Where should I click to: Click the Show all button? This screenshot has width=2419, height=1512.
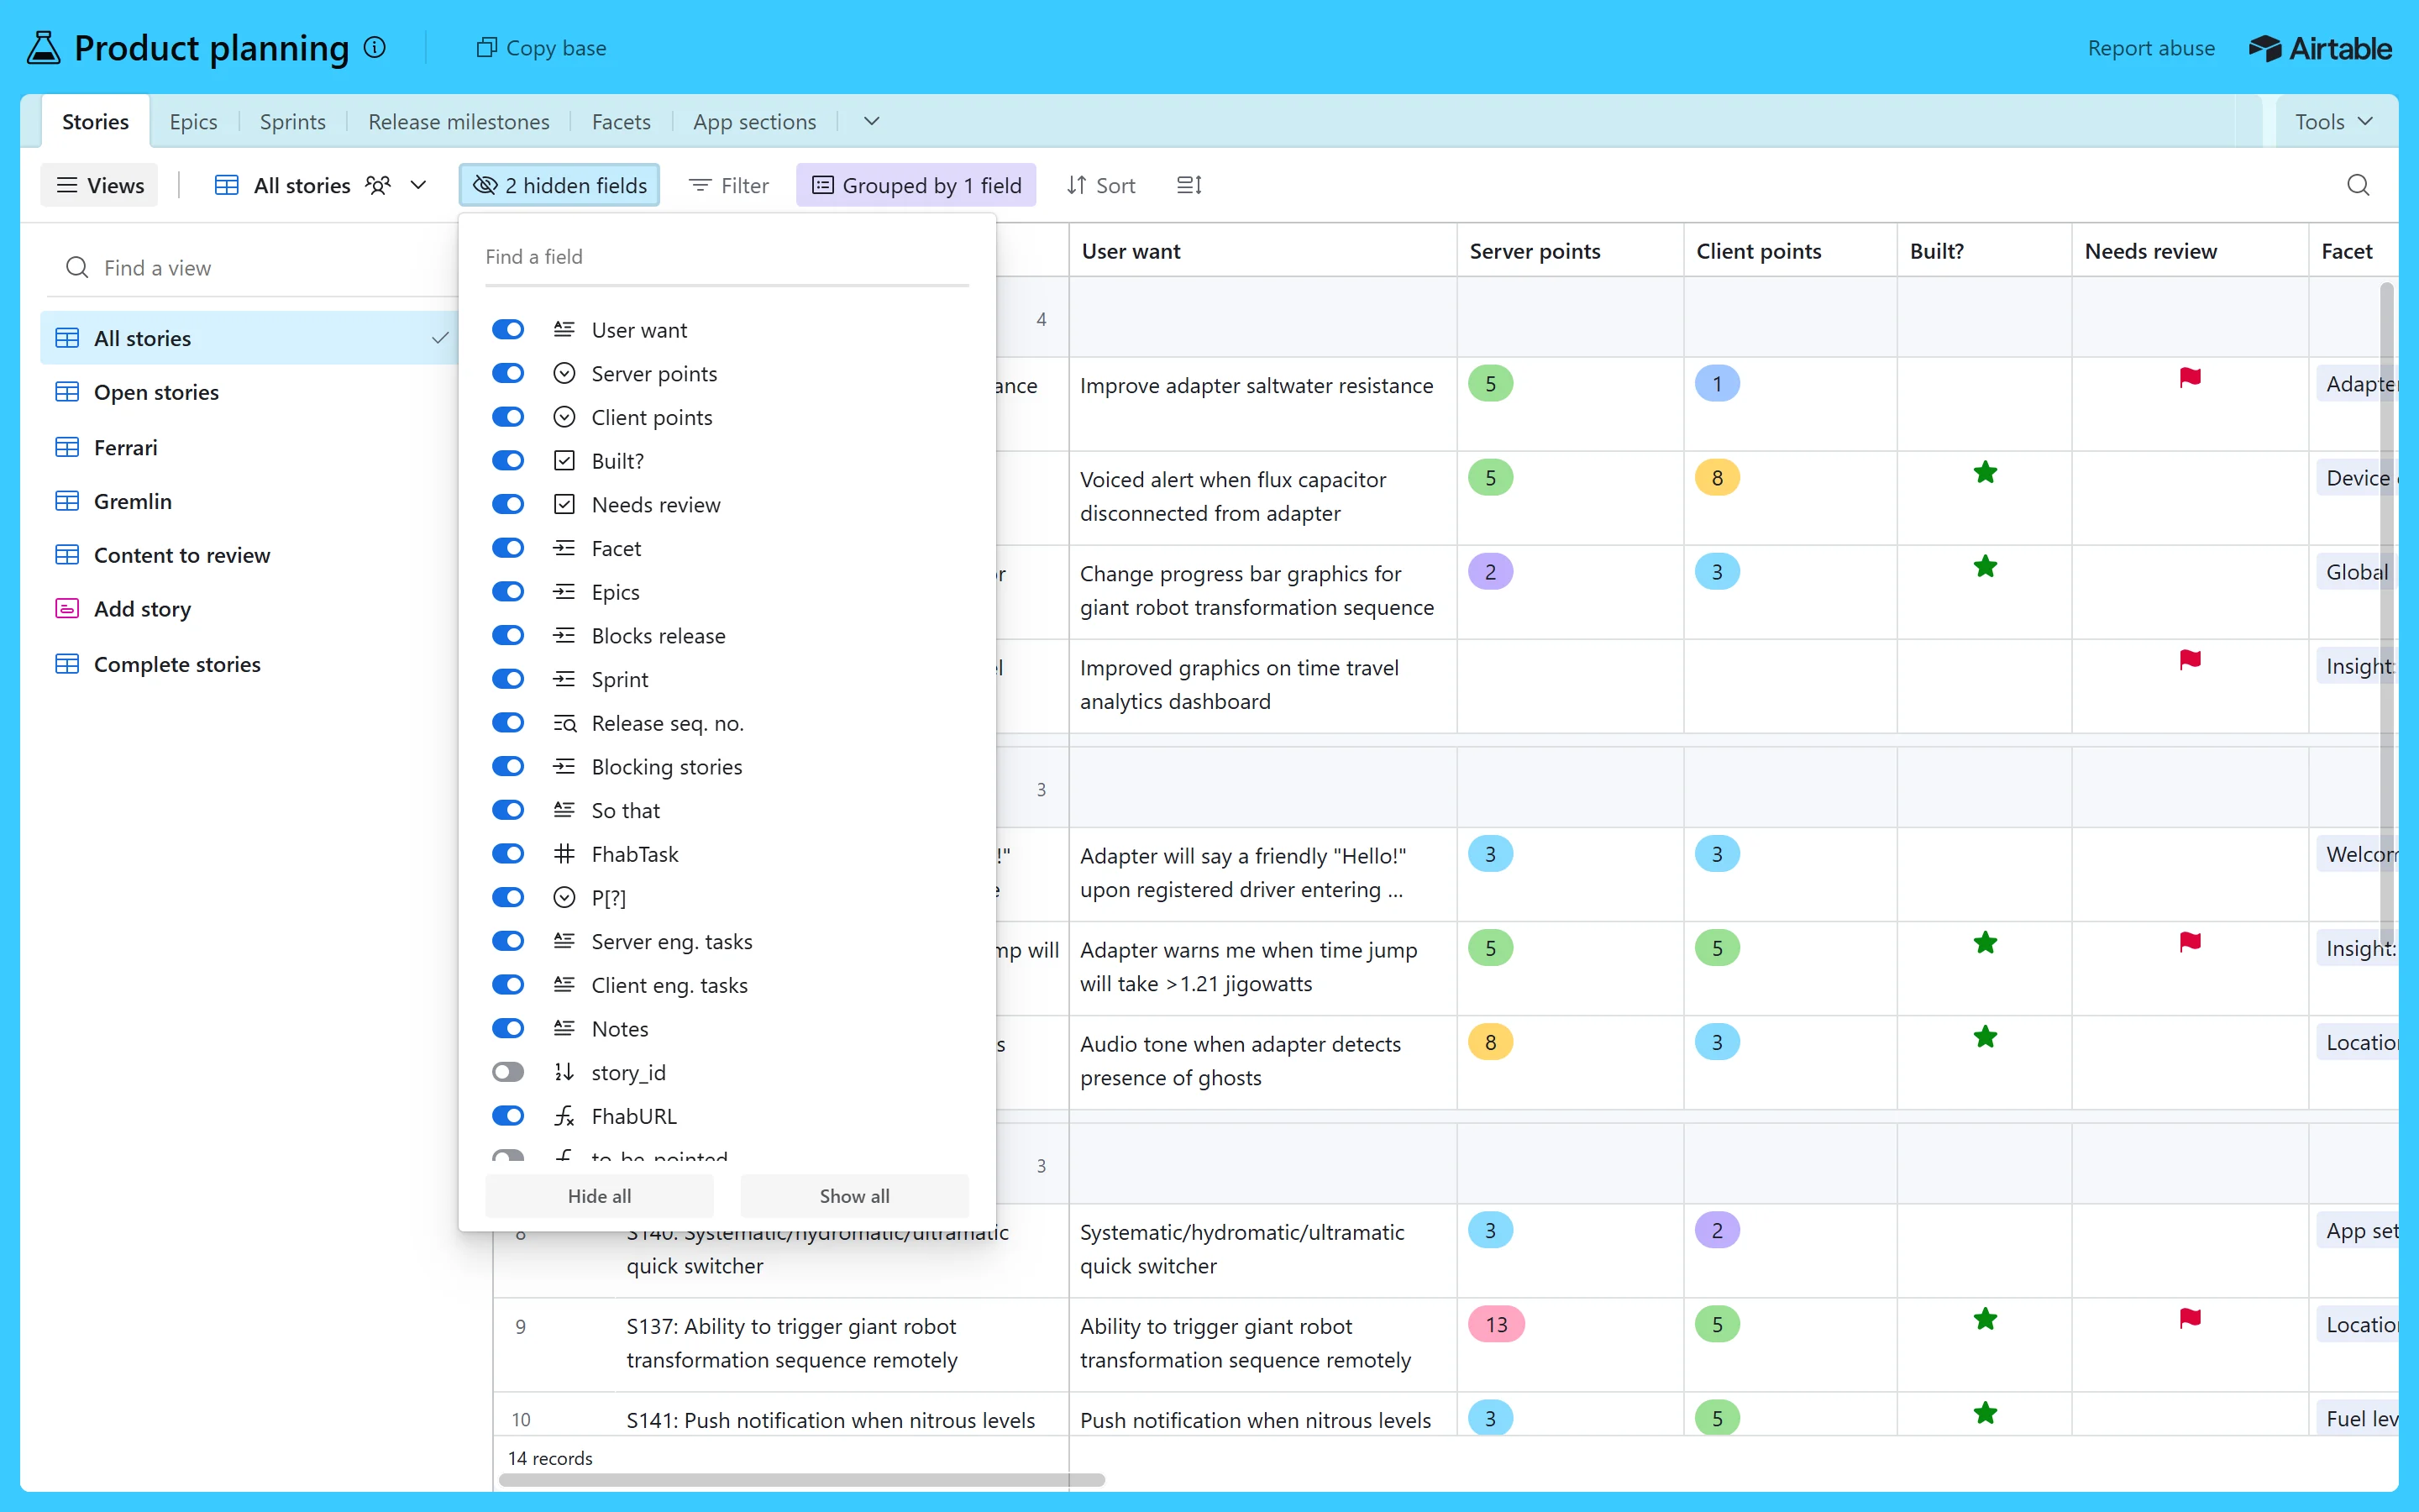[855, 1196]
